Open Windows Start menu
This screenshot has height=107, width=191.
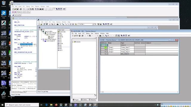coord(2,105)
